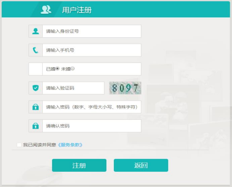Focus the 请输入密码 password field
The width and height of the screenshot is (232, 187).
tap(92, 107)
